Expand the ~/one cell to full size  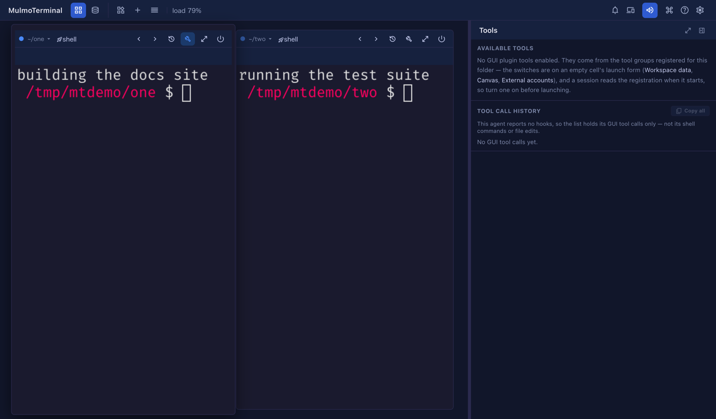204,39
